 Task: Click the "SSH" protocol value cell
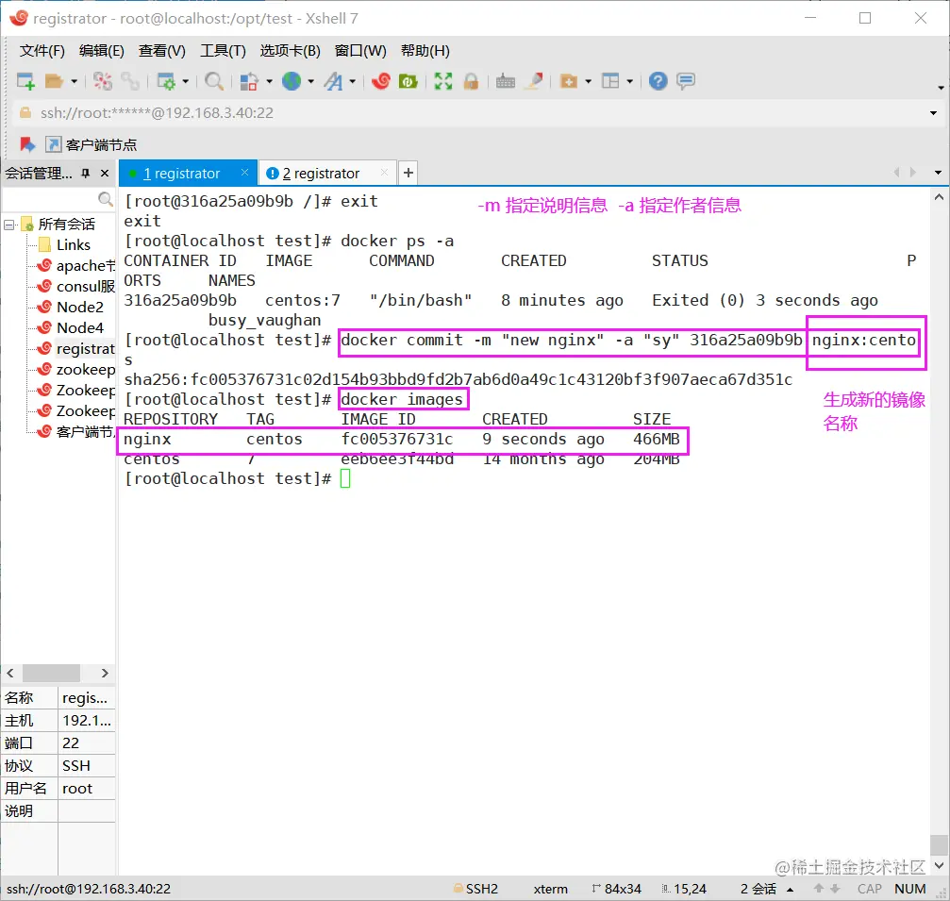[x=87, y=766]
